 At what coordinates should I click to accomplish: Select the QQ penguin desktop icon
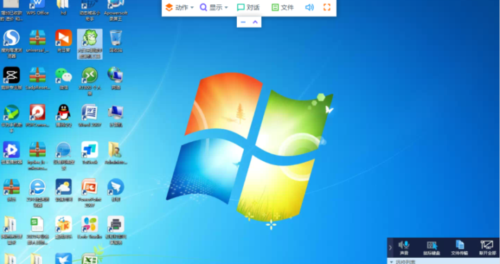pos(63,115)
